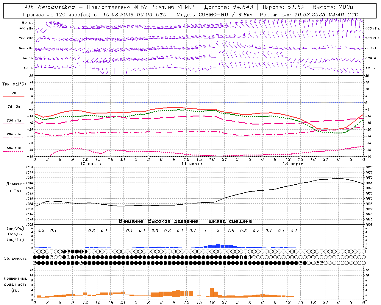Image resolution: width=381 pixels, height=305 pixels.
Task: Click the Долгота: 84.543 value
Action: [x=229, y=7]
